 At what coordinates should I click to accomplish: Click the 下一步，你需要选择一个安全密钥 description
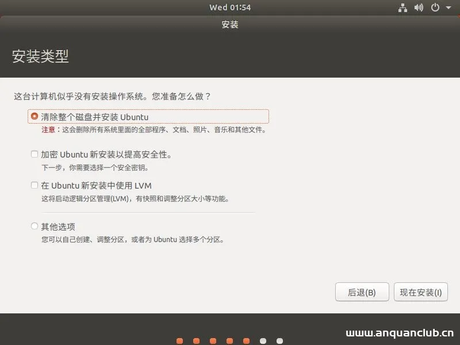coord(95,168)
